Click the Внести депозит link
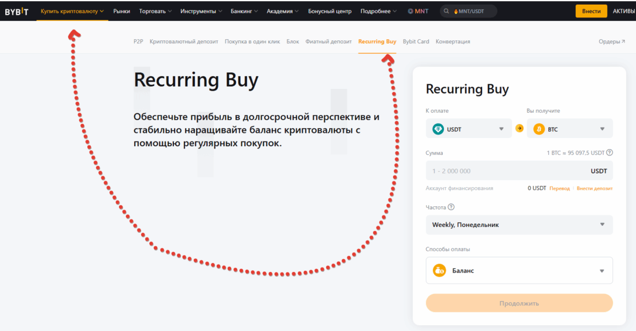The image size is (636, 331). pyautogui.click(x=594, y=188)
